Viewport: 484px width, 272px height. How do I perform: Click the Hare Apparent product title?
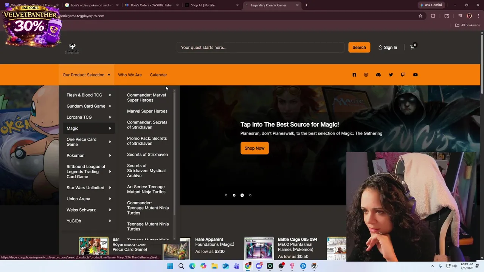click(215, 242)
